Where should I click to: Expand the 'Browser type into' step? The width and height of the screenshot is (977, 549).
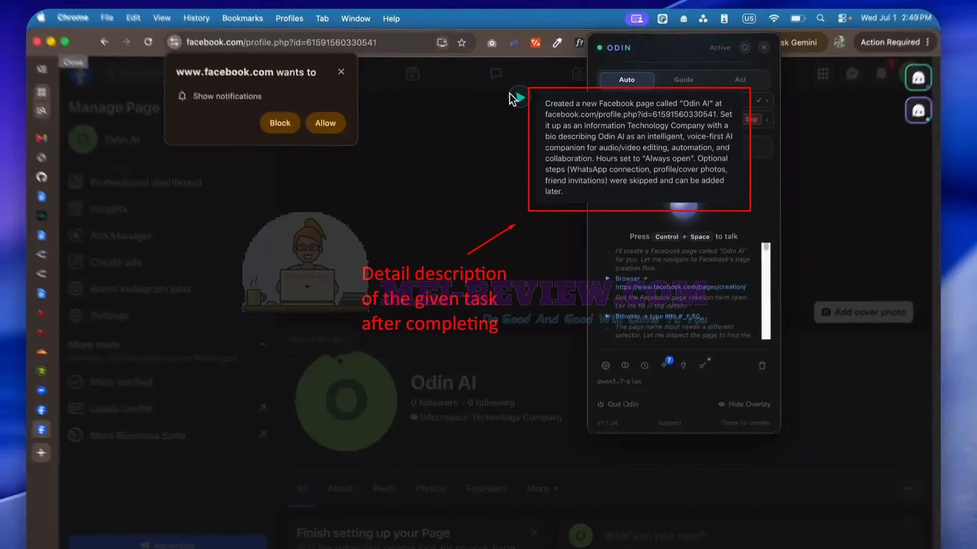click(607, 316)
